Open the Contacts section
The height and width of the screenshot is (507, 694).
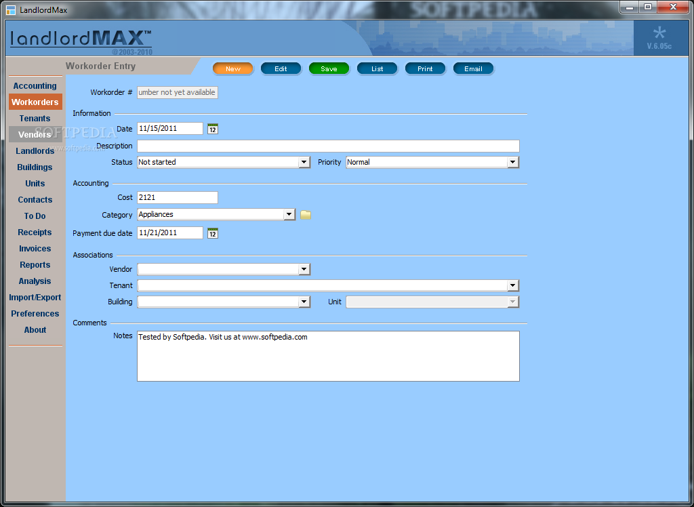[x=35, y=200]
